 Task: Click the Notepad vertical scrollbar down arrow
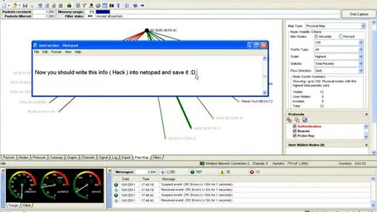(264, 92)
